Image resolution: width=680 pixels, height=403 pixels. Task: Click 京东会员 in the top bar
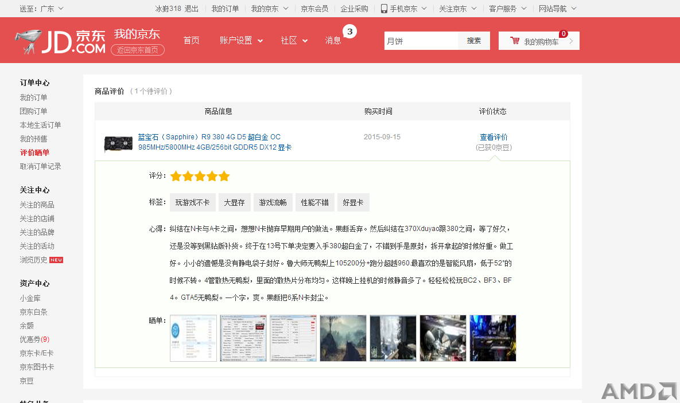[x=314, y=9]
